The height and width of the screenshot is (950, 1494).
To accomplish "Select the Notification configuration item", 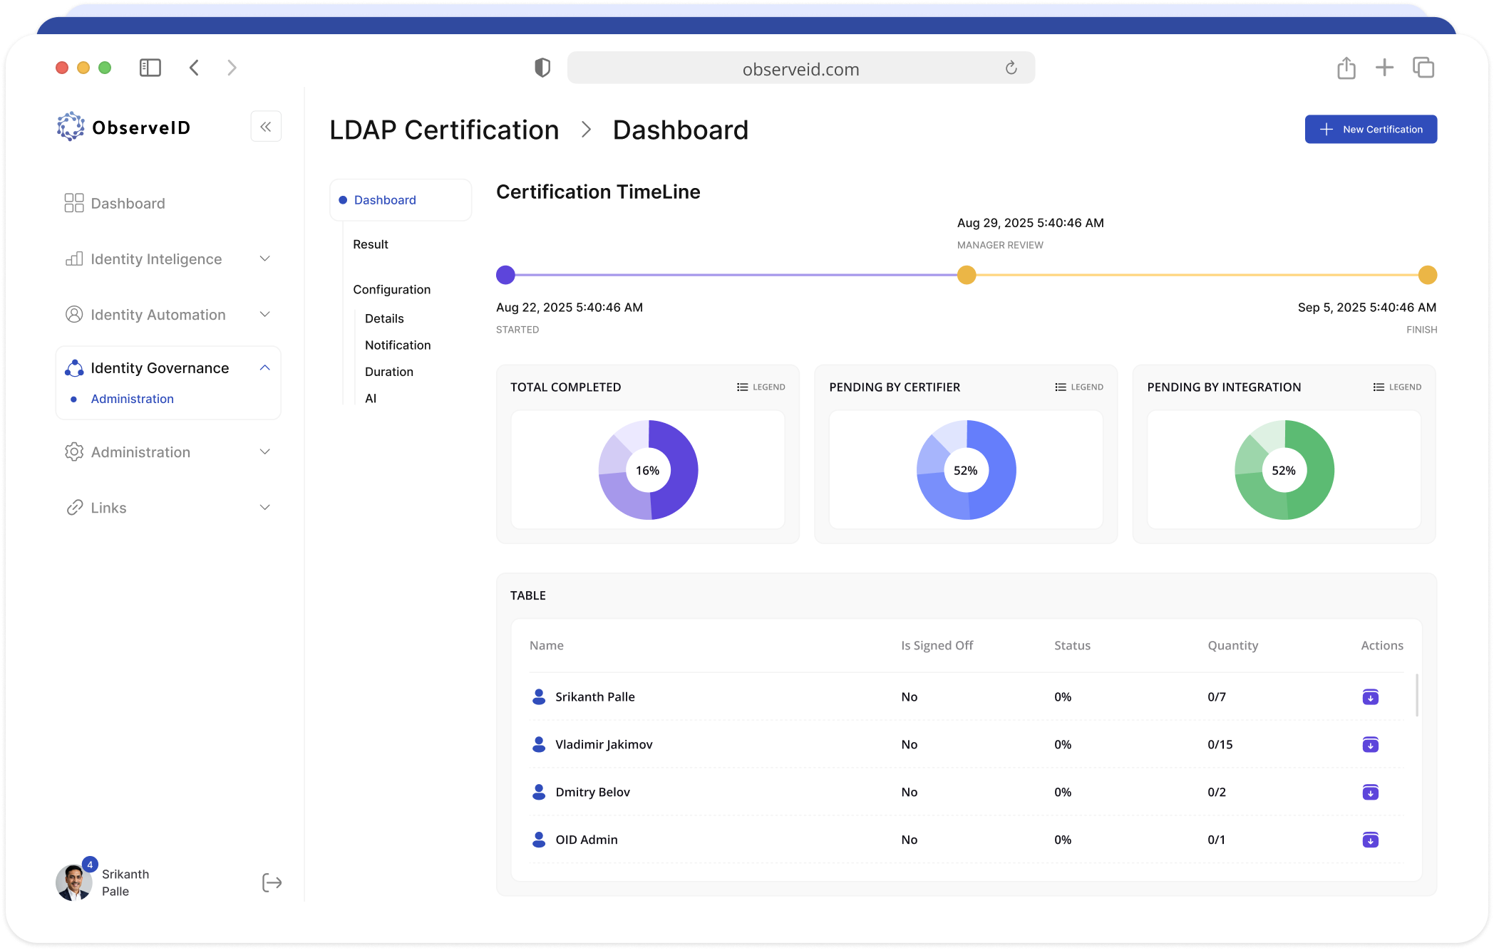I will click(398, 345).
